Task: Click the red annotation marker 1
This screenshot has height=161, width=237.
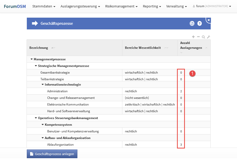Action: (193, 74)
